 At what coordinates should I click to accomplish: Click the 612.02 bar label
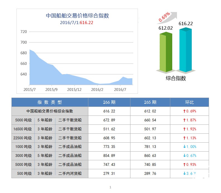(x=166, y=28)
